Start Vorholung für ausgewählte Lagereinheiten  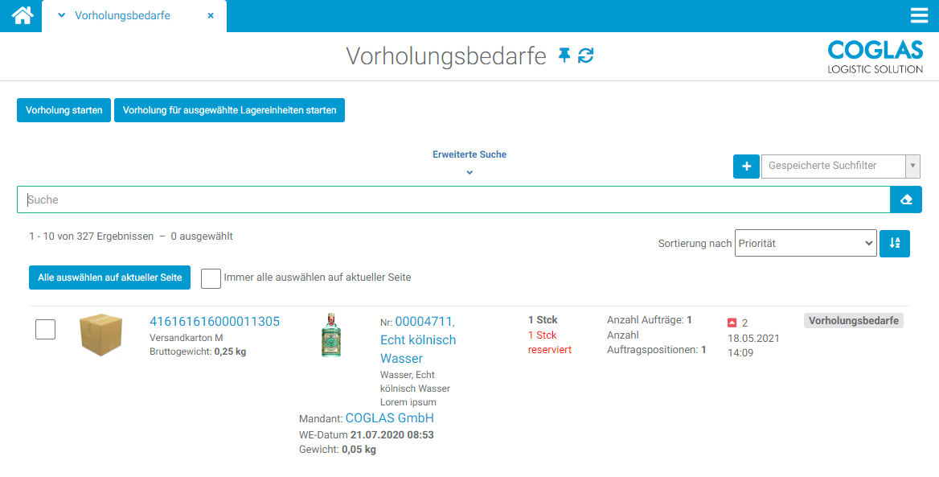(x=229, y=110)
